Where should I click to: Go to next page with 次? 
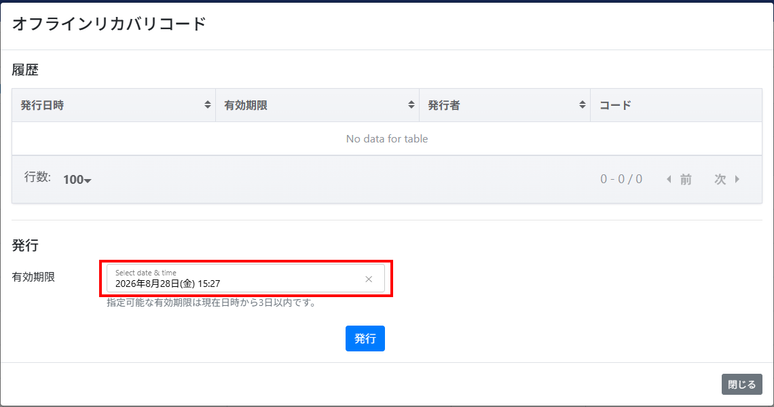726,179
